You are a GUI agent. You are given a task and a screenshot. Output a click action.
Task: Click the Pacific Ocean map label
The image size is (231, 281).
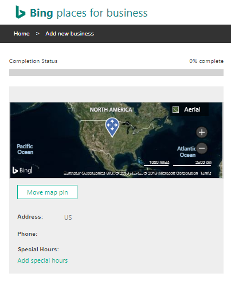point(25,149)
